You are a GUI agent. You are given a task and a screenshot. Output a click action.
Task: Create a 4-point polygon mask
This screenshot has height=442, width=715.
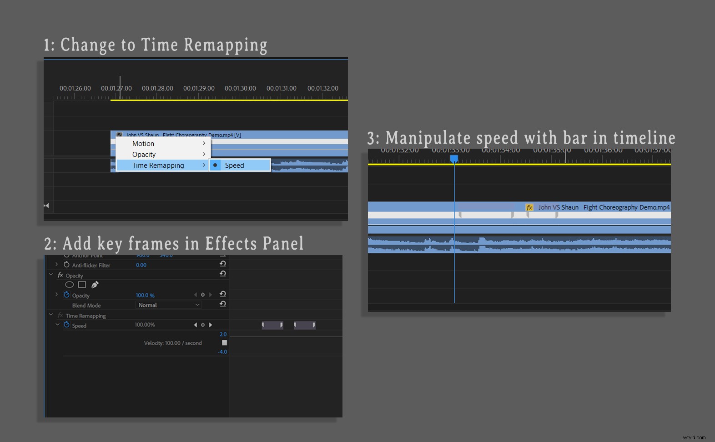(x=82, y=285)
